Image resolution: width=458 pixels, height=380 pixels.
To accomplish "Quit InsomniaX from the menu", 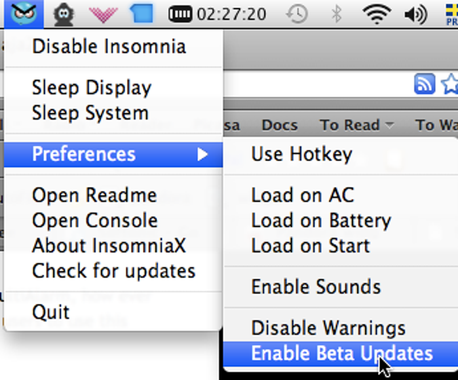I will tap(51, 312).
